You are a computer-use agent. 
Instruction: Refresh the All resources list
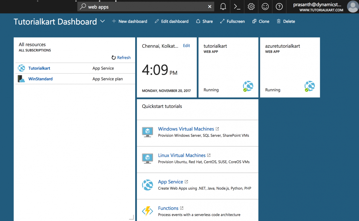[121, 58]
